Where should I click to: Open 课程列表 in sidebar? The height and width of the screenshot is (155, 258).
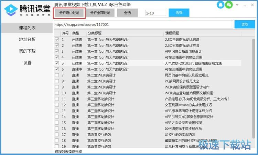tap(27, 28)
